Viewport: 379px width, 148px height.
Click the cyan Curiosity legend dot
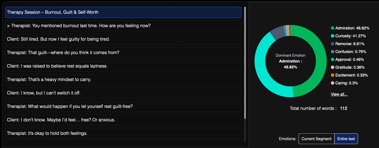pos(333,36)
